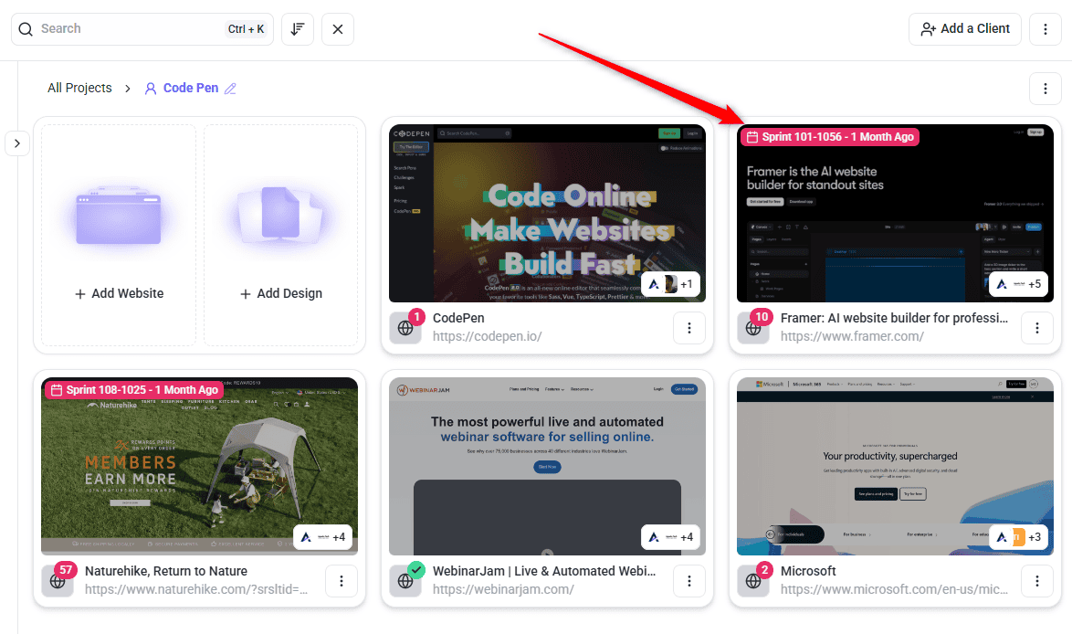View members +1 badge on CodePen card
This screenshot has width=1072, height=634.
pyautogui.click(x=670, y=284)
